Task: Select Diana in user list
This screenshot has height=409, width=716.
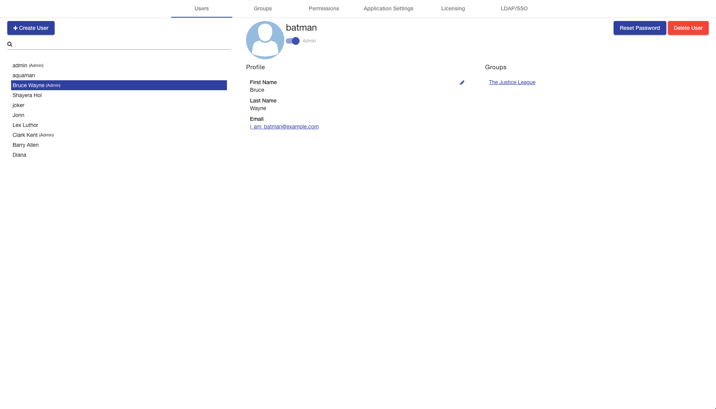Action: 119,155
